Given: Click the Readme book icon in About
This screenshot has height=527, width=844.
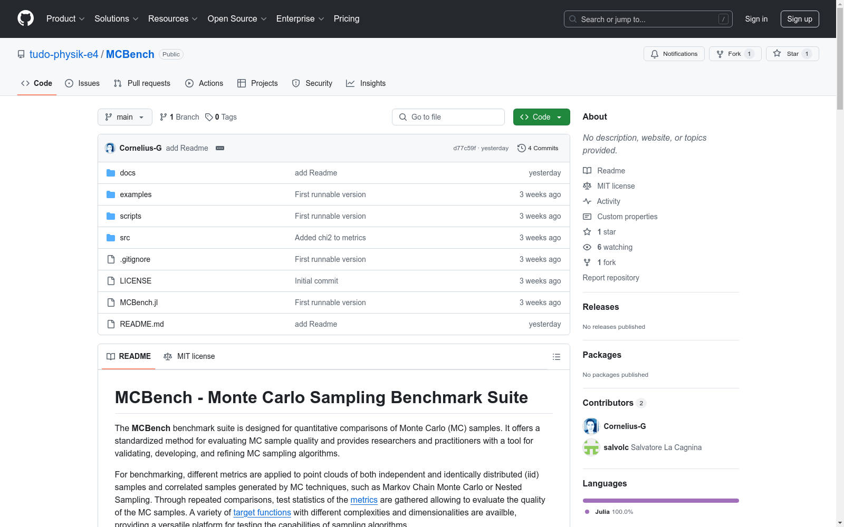Looking at the screenshot, I should pos(587,171).
